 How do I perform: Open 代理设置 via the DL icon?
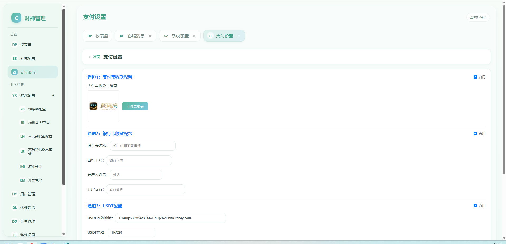click(15, 208)
